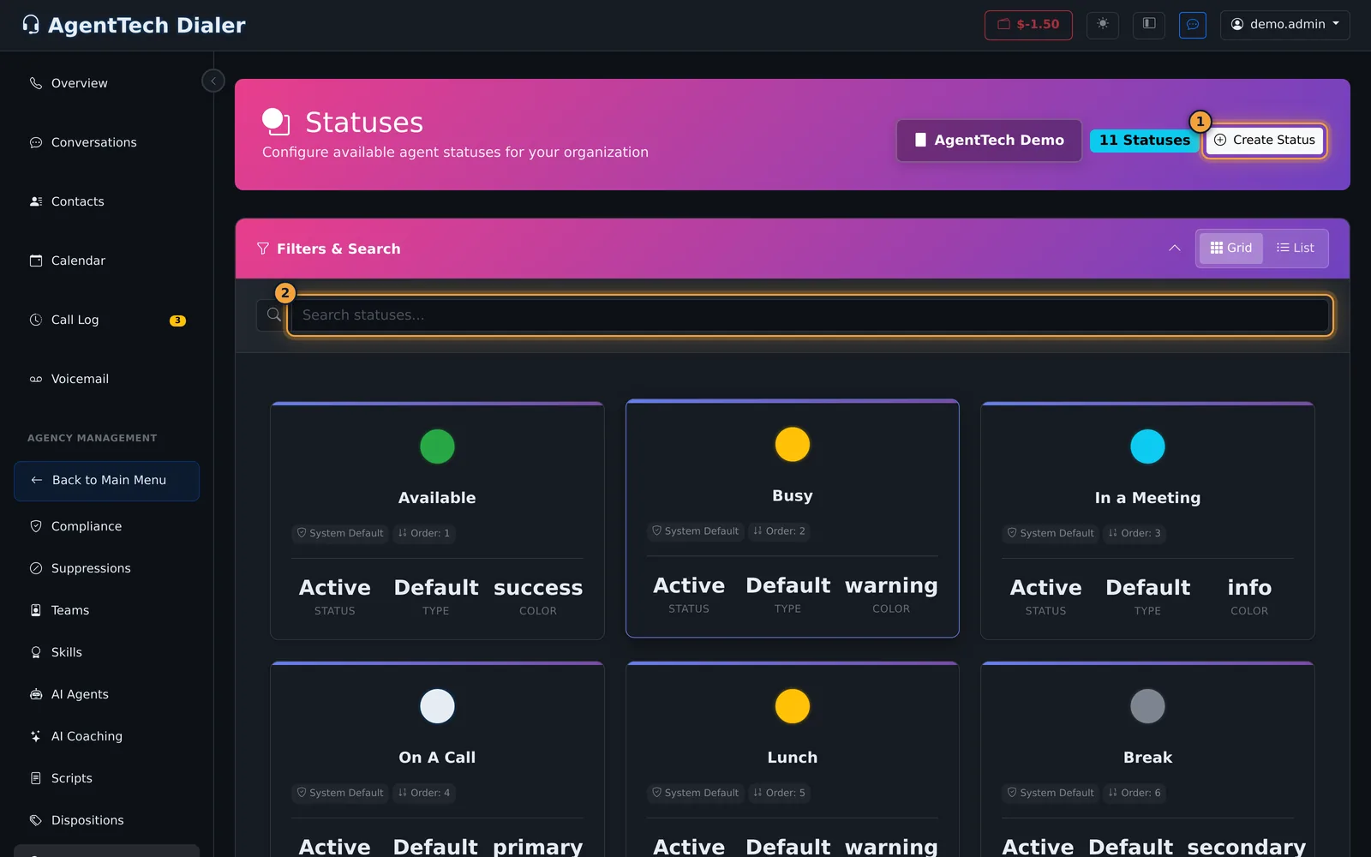Click the 11 Statuses count badge
Image resolution: width=1371 pixels, height=857 pixels.
click(1145, 141)
